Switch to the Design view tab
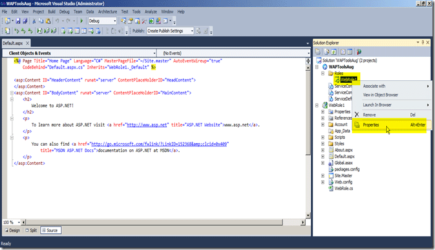Viewport: 435px width, 250px height. [12, 230]
